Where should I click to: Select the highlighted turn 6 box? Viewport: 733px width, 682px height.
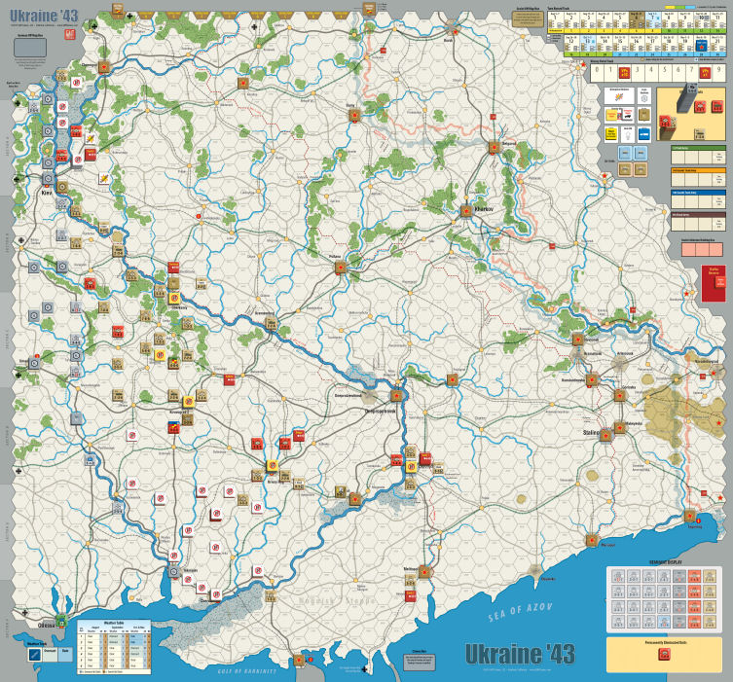pyautogui.click(x=637, y=20)
